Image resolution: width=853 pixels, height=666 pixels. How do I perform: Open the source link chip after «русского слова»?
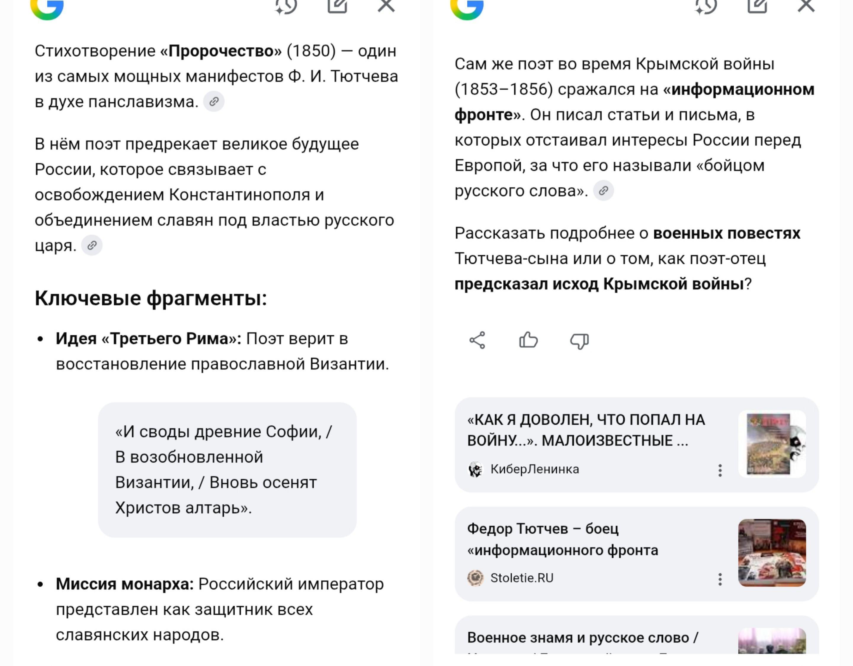coord(603,191)
